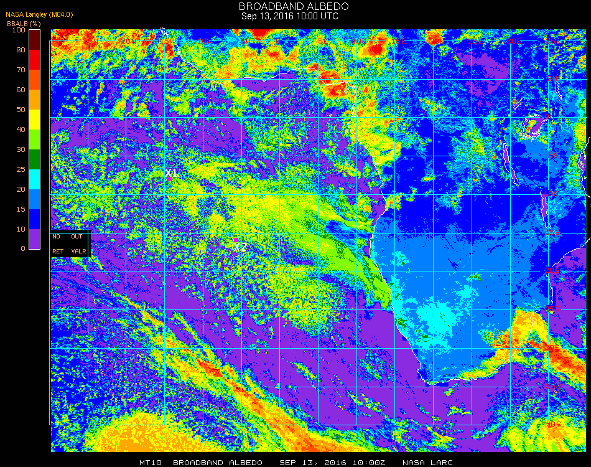This screenshot has width=591, height=467.
Task: Click the VALR label in the black legend box
Action: 78,251
